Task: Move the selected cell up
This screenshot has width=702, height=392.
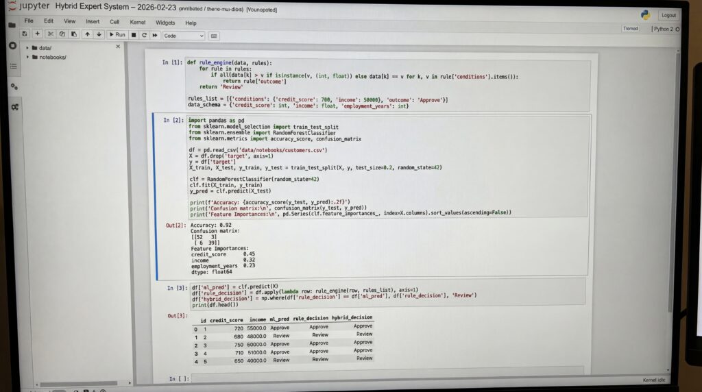Action: point(87,34)
